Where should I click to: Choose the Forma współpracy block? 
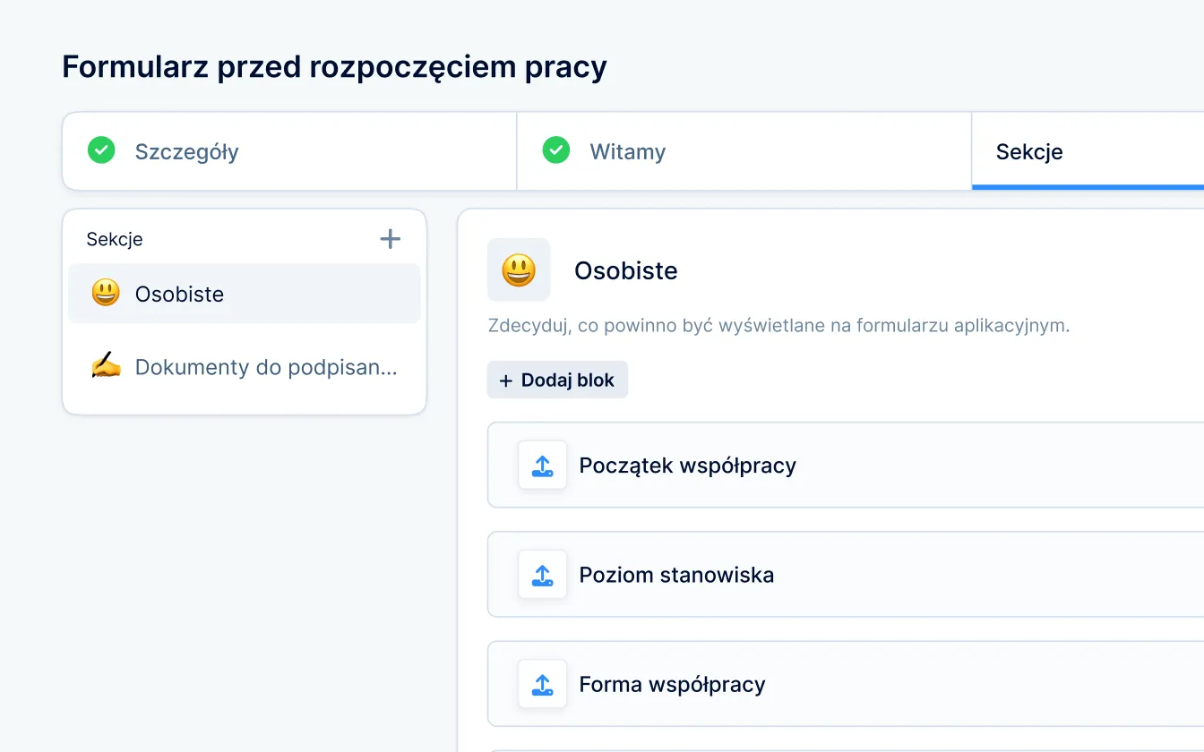tap(672, 685)
